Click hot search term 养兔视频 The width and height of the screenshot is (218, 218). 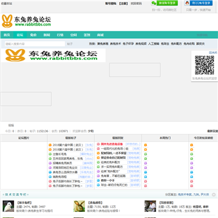click(x=141, y=44)
